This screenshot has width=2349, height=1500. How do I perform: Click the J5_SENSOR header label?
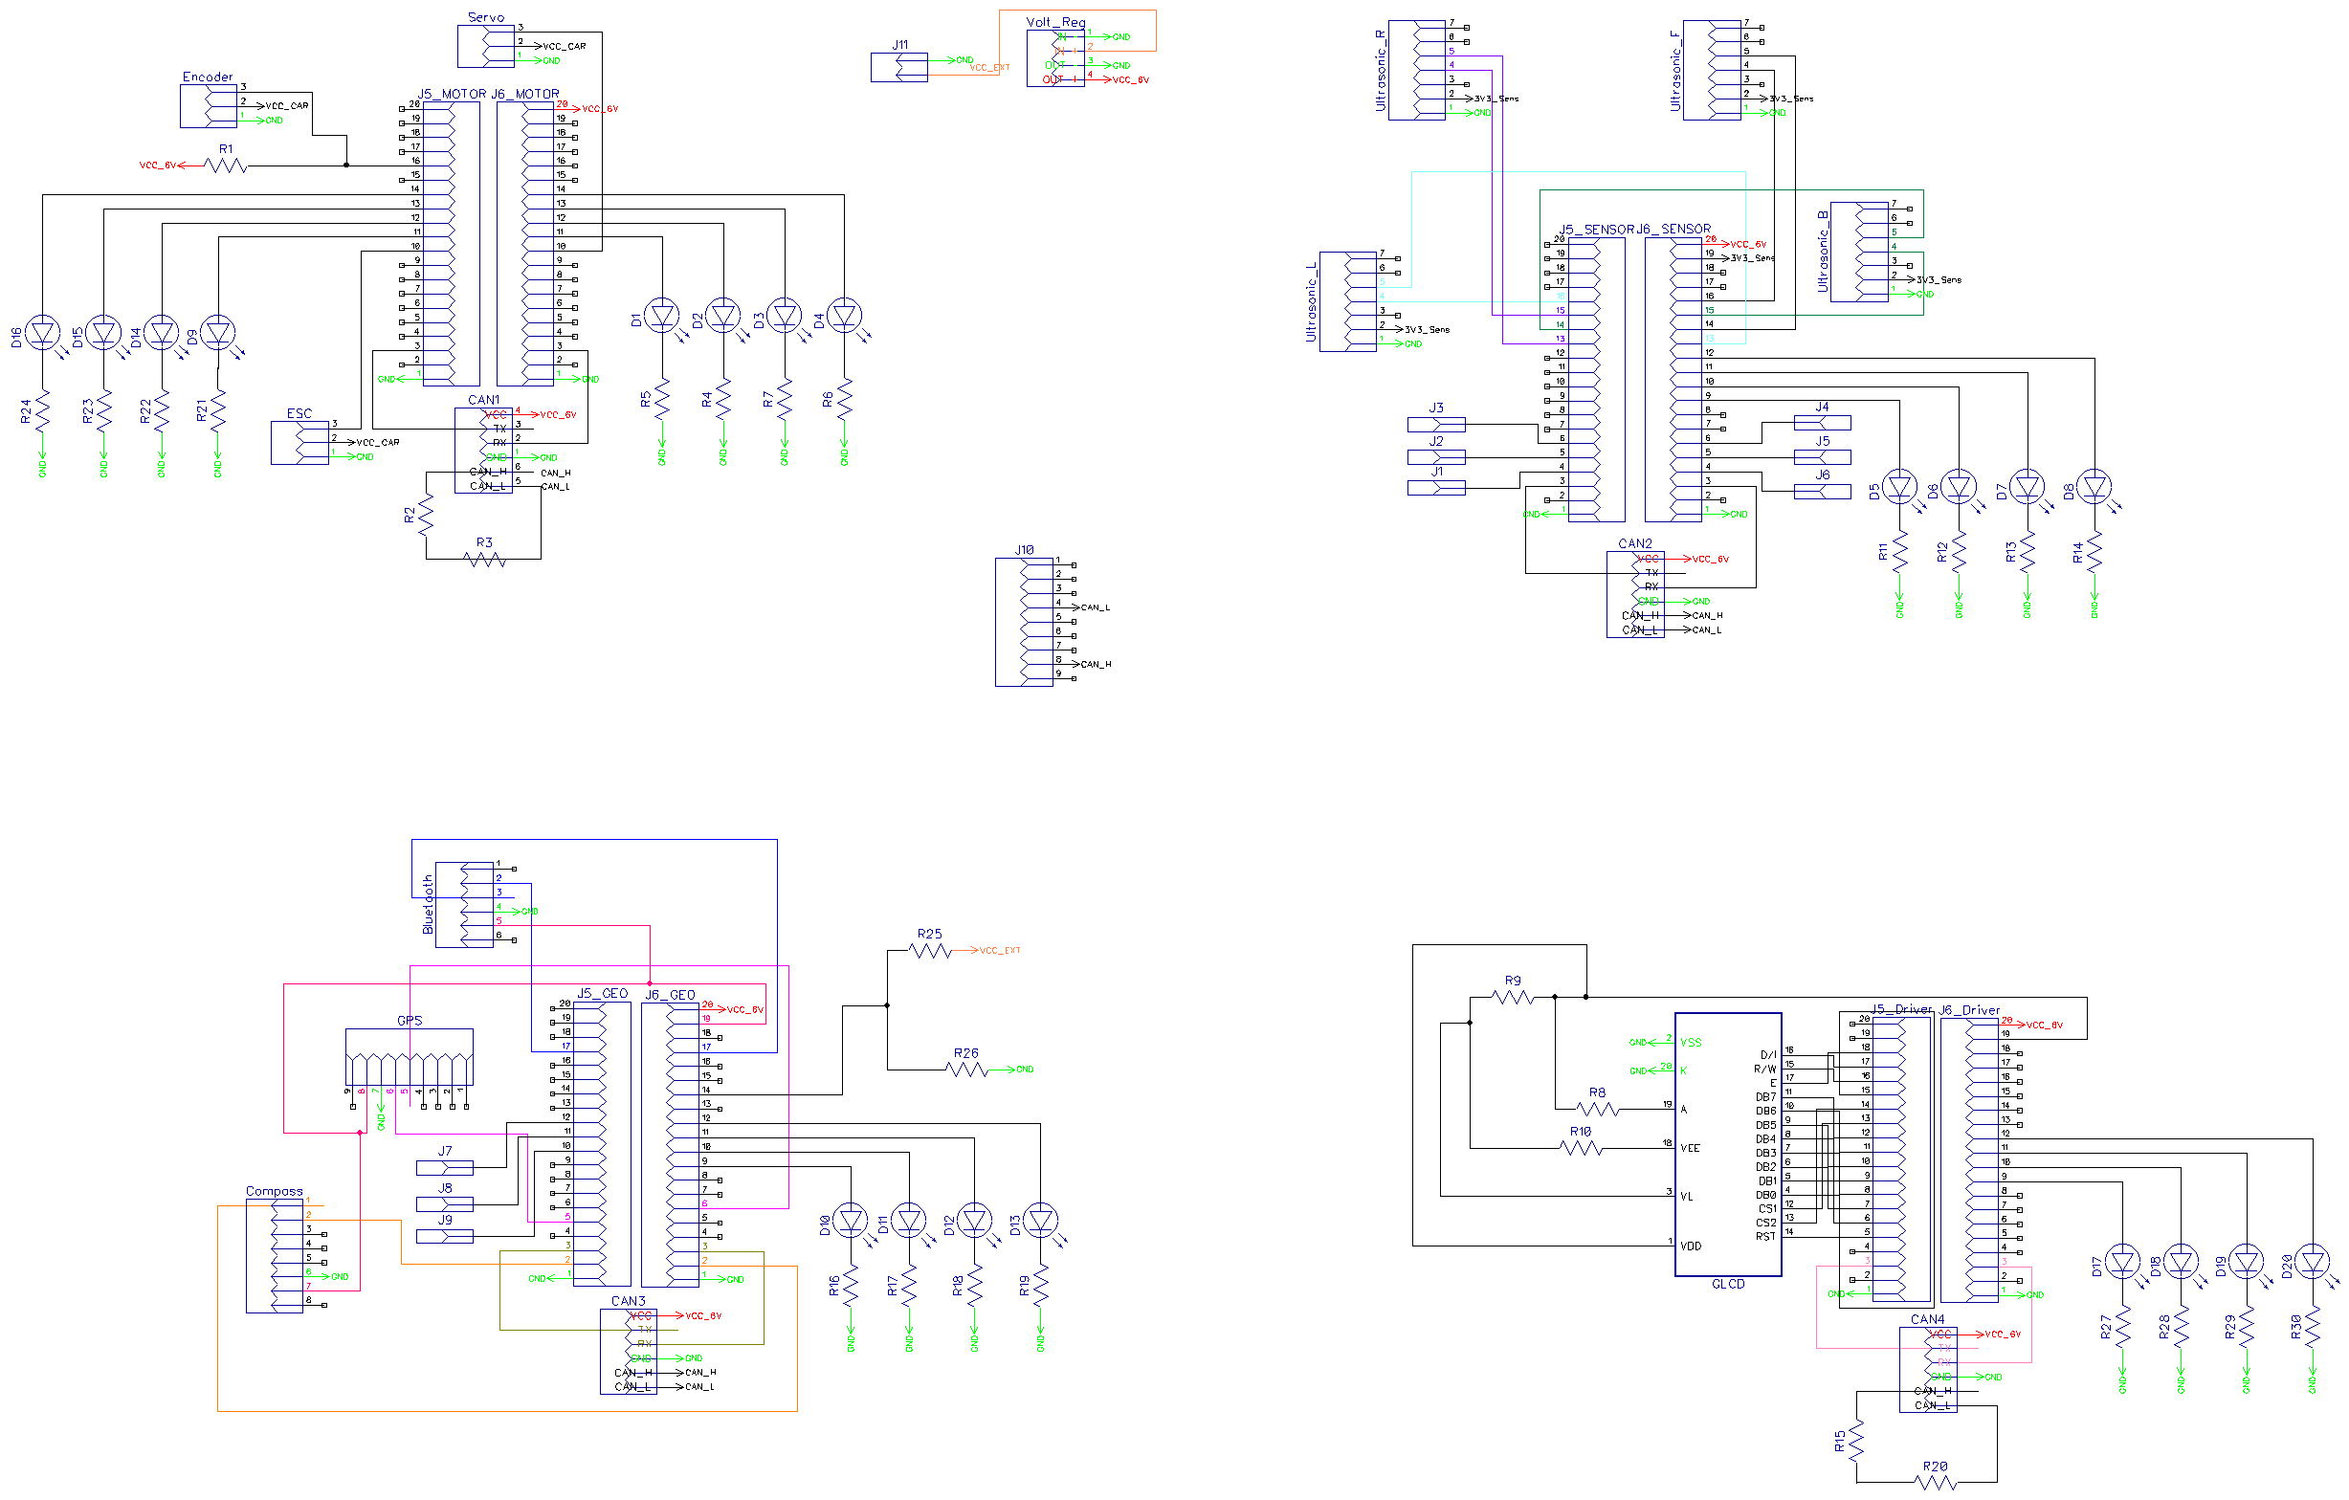(x=1597, y=231)
